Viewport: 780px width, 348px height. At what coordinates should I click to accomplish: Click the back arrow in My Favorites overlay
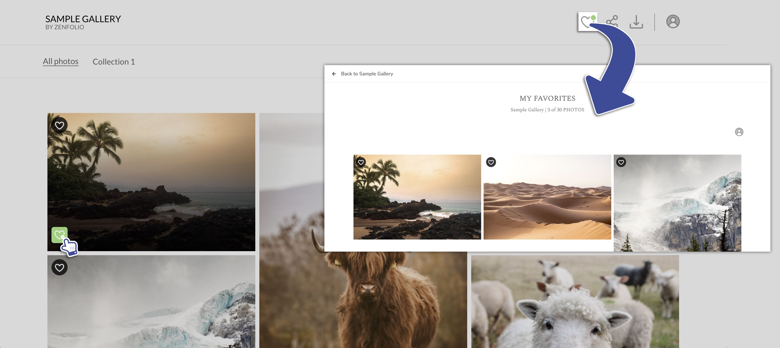pos(334,74)
